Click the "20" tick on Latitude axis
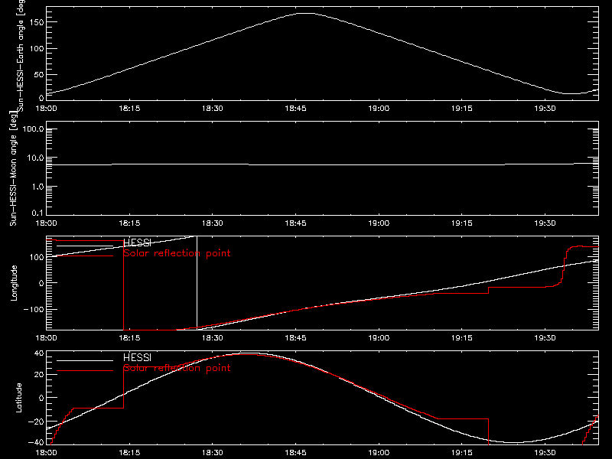 tap(39, 375)
